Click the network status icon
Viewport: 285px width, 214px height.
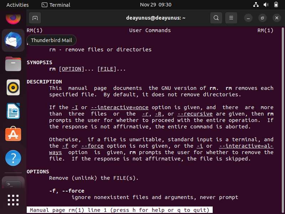point(256,5)
